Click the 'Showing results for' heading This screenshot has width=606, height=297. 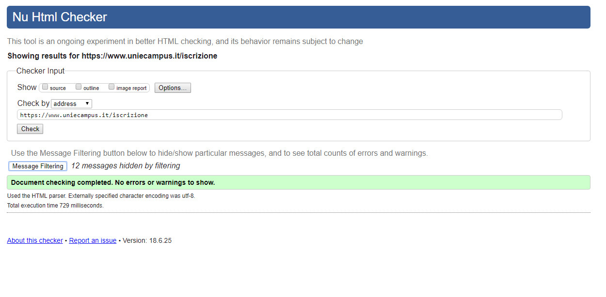tap(112, 56)
